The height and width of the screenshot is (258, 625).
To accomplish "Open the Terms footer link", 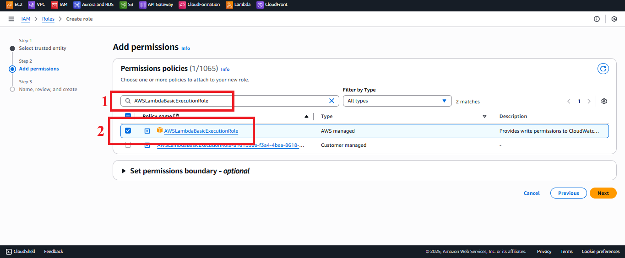I will pos(566,251).
